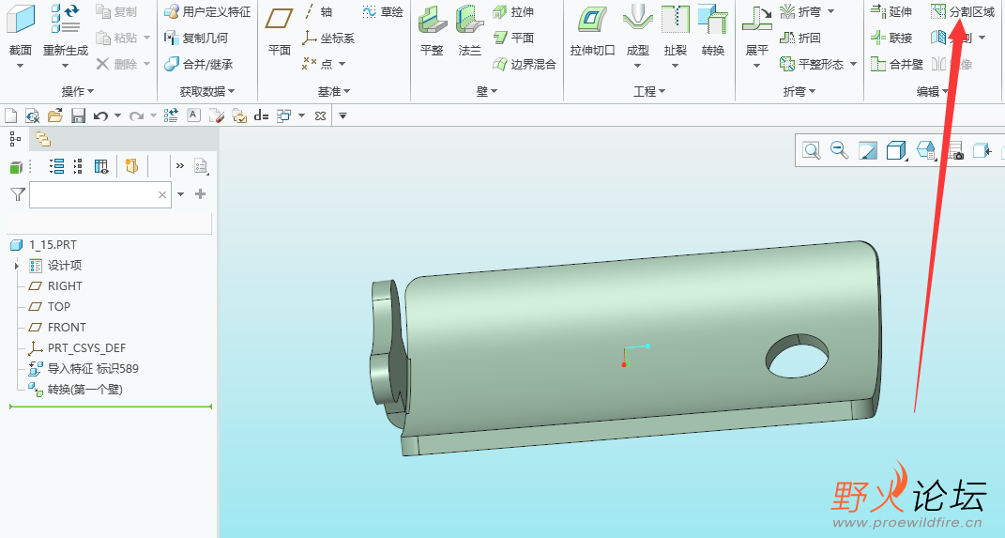Open the 操作 (Operations) group dropdown
This screenshot has width=1005, height=538.
(78, 92)
